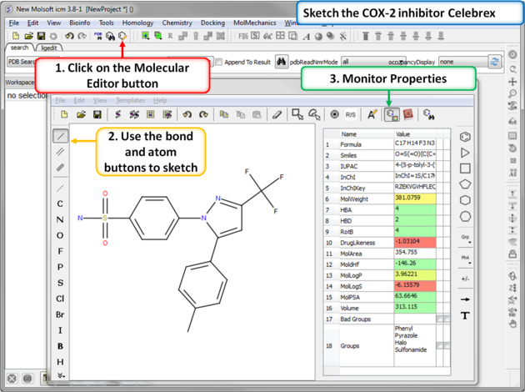This screenshot has height=392, width=525.
Task: Switch to the ligedit tab
Action: (49, 72)
